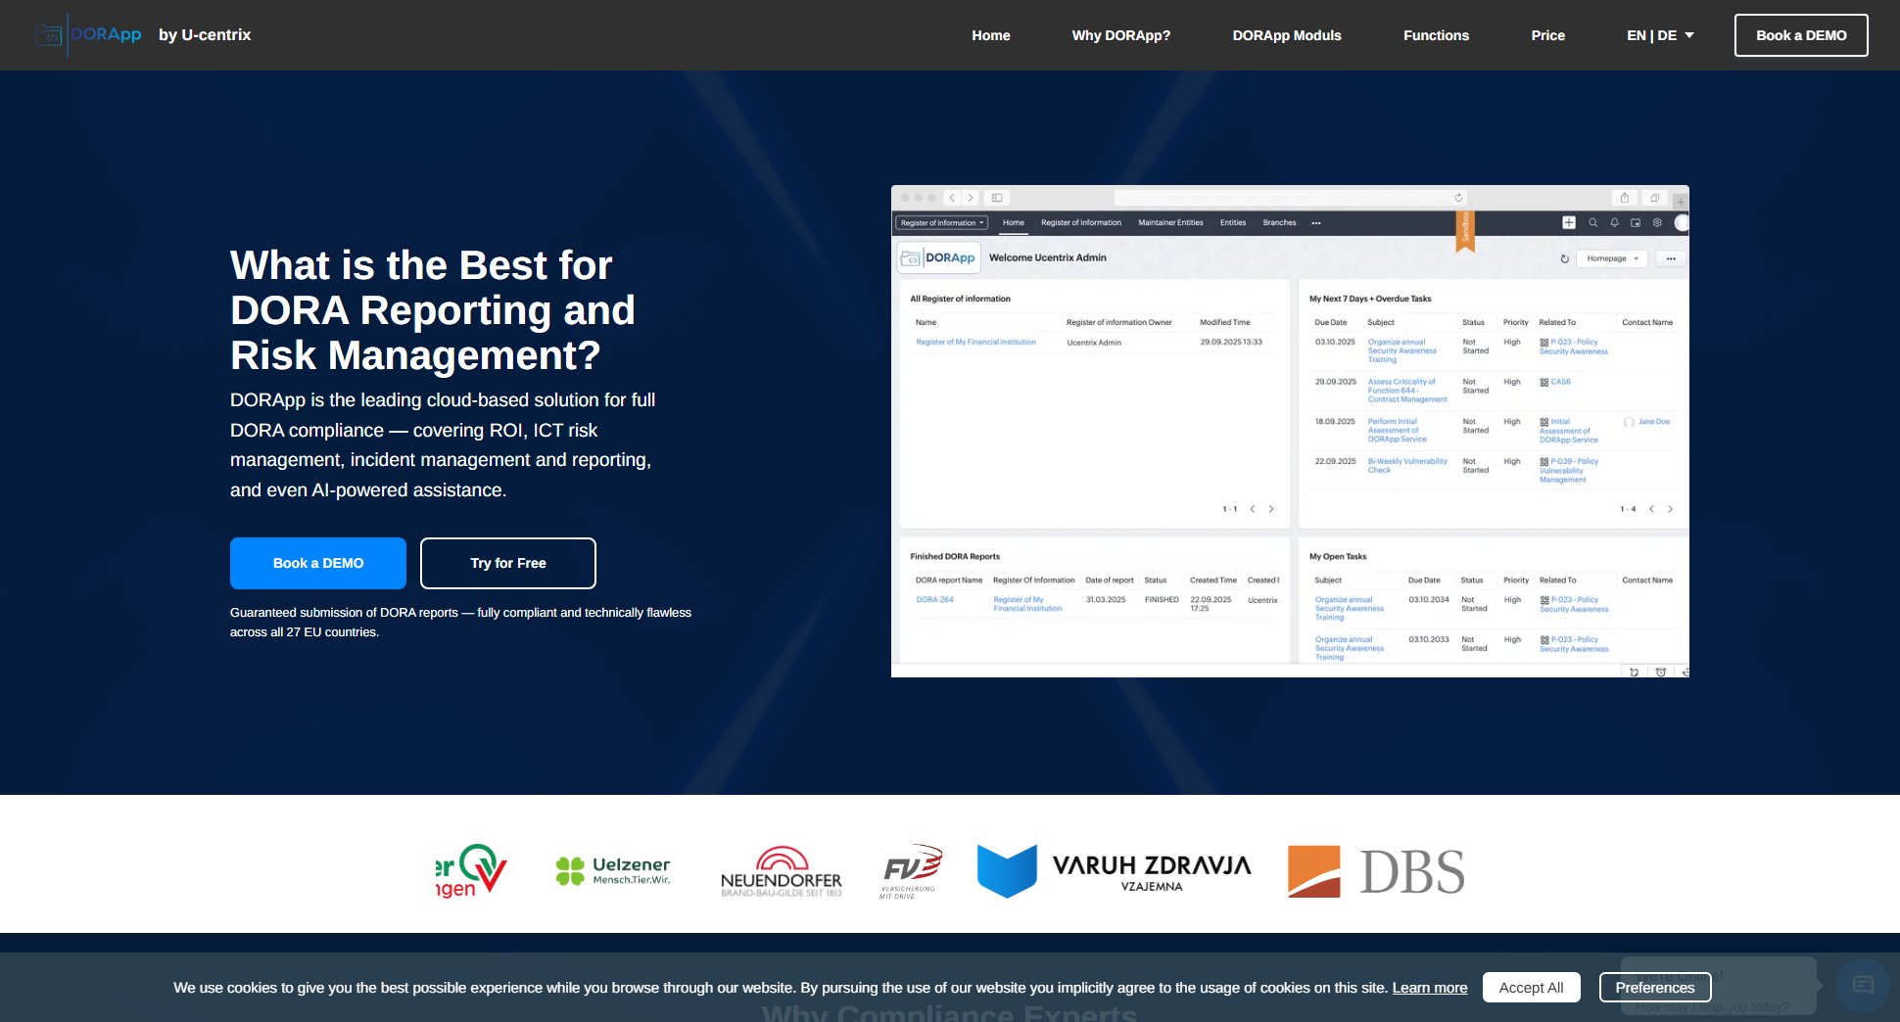
Task: Switch to the Maintainer Entities tab
Action: pyautogui.click(x=1170, y=222)
